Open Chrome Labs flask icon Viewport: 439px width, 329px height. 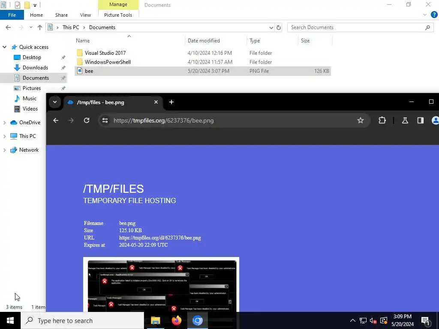(x=405, y=120)
